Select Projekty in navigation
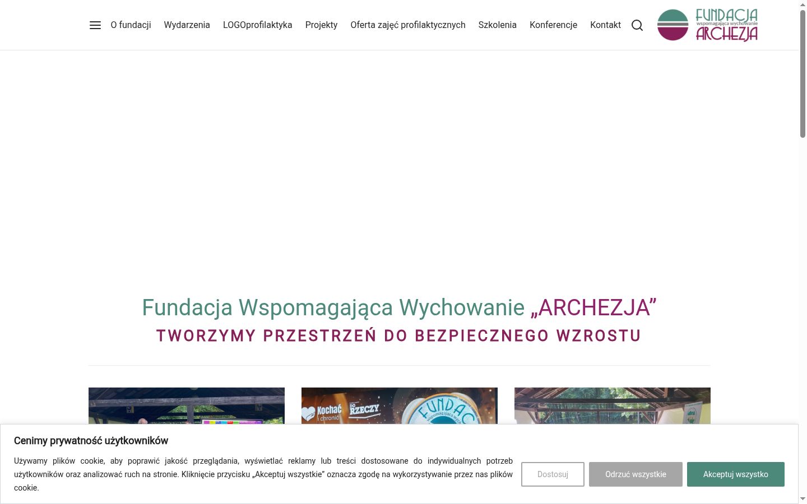 pyautogui.click(x=321, y=25)
